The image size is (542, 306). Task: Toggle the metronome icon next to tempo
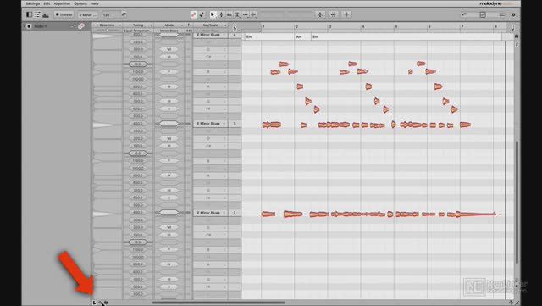point(124,14)
